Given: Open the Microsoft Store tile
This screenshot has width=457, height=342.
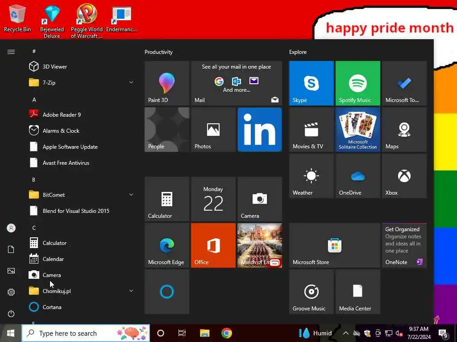Looking at the screenshot, I should click(335, 245).
